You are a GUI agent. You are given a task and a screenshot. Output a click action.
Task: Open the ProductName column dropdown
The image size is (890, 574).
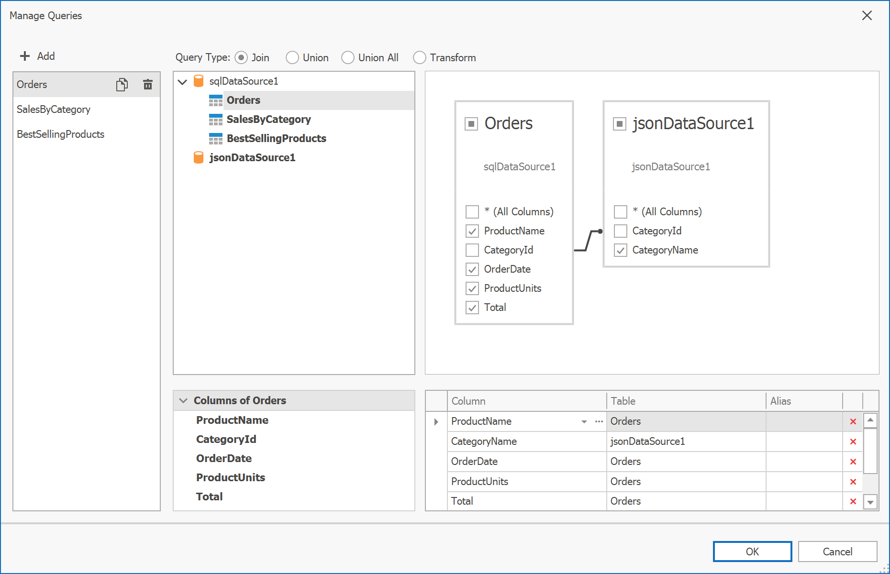[584, 421]
